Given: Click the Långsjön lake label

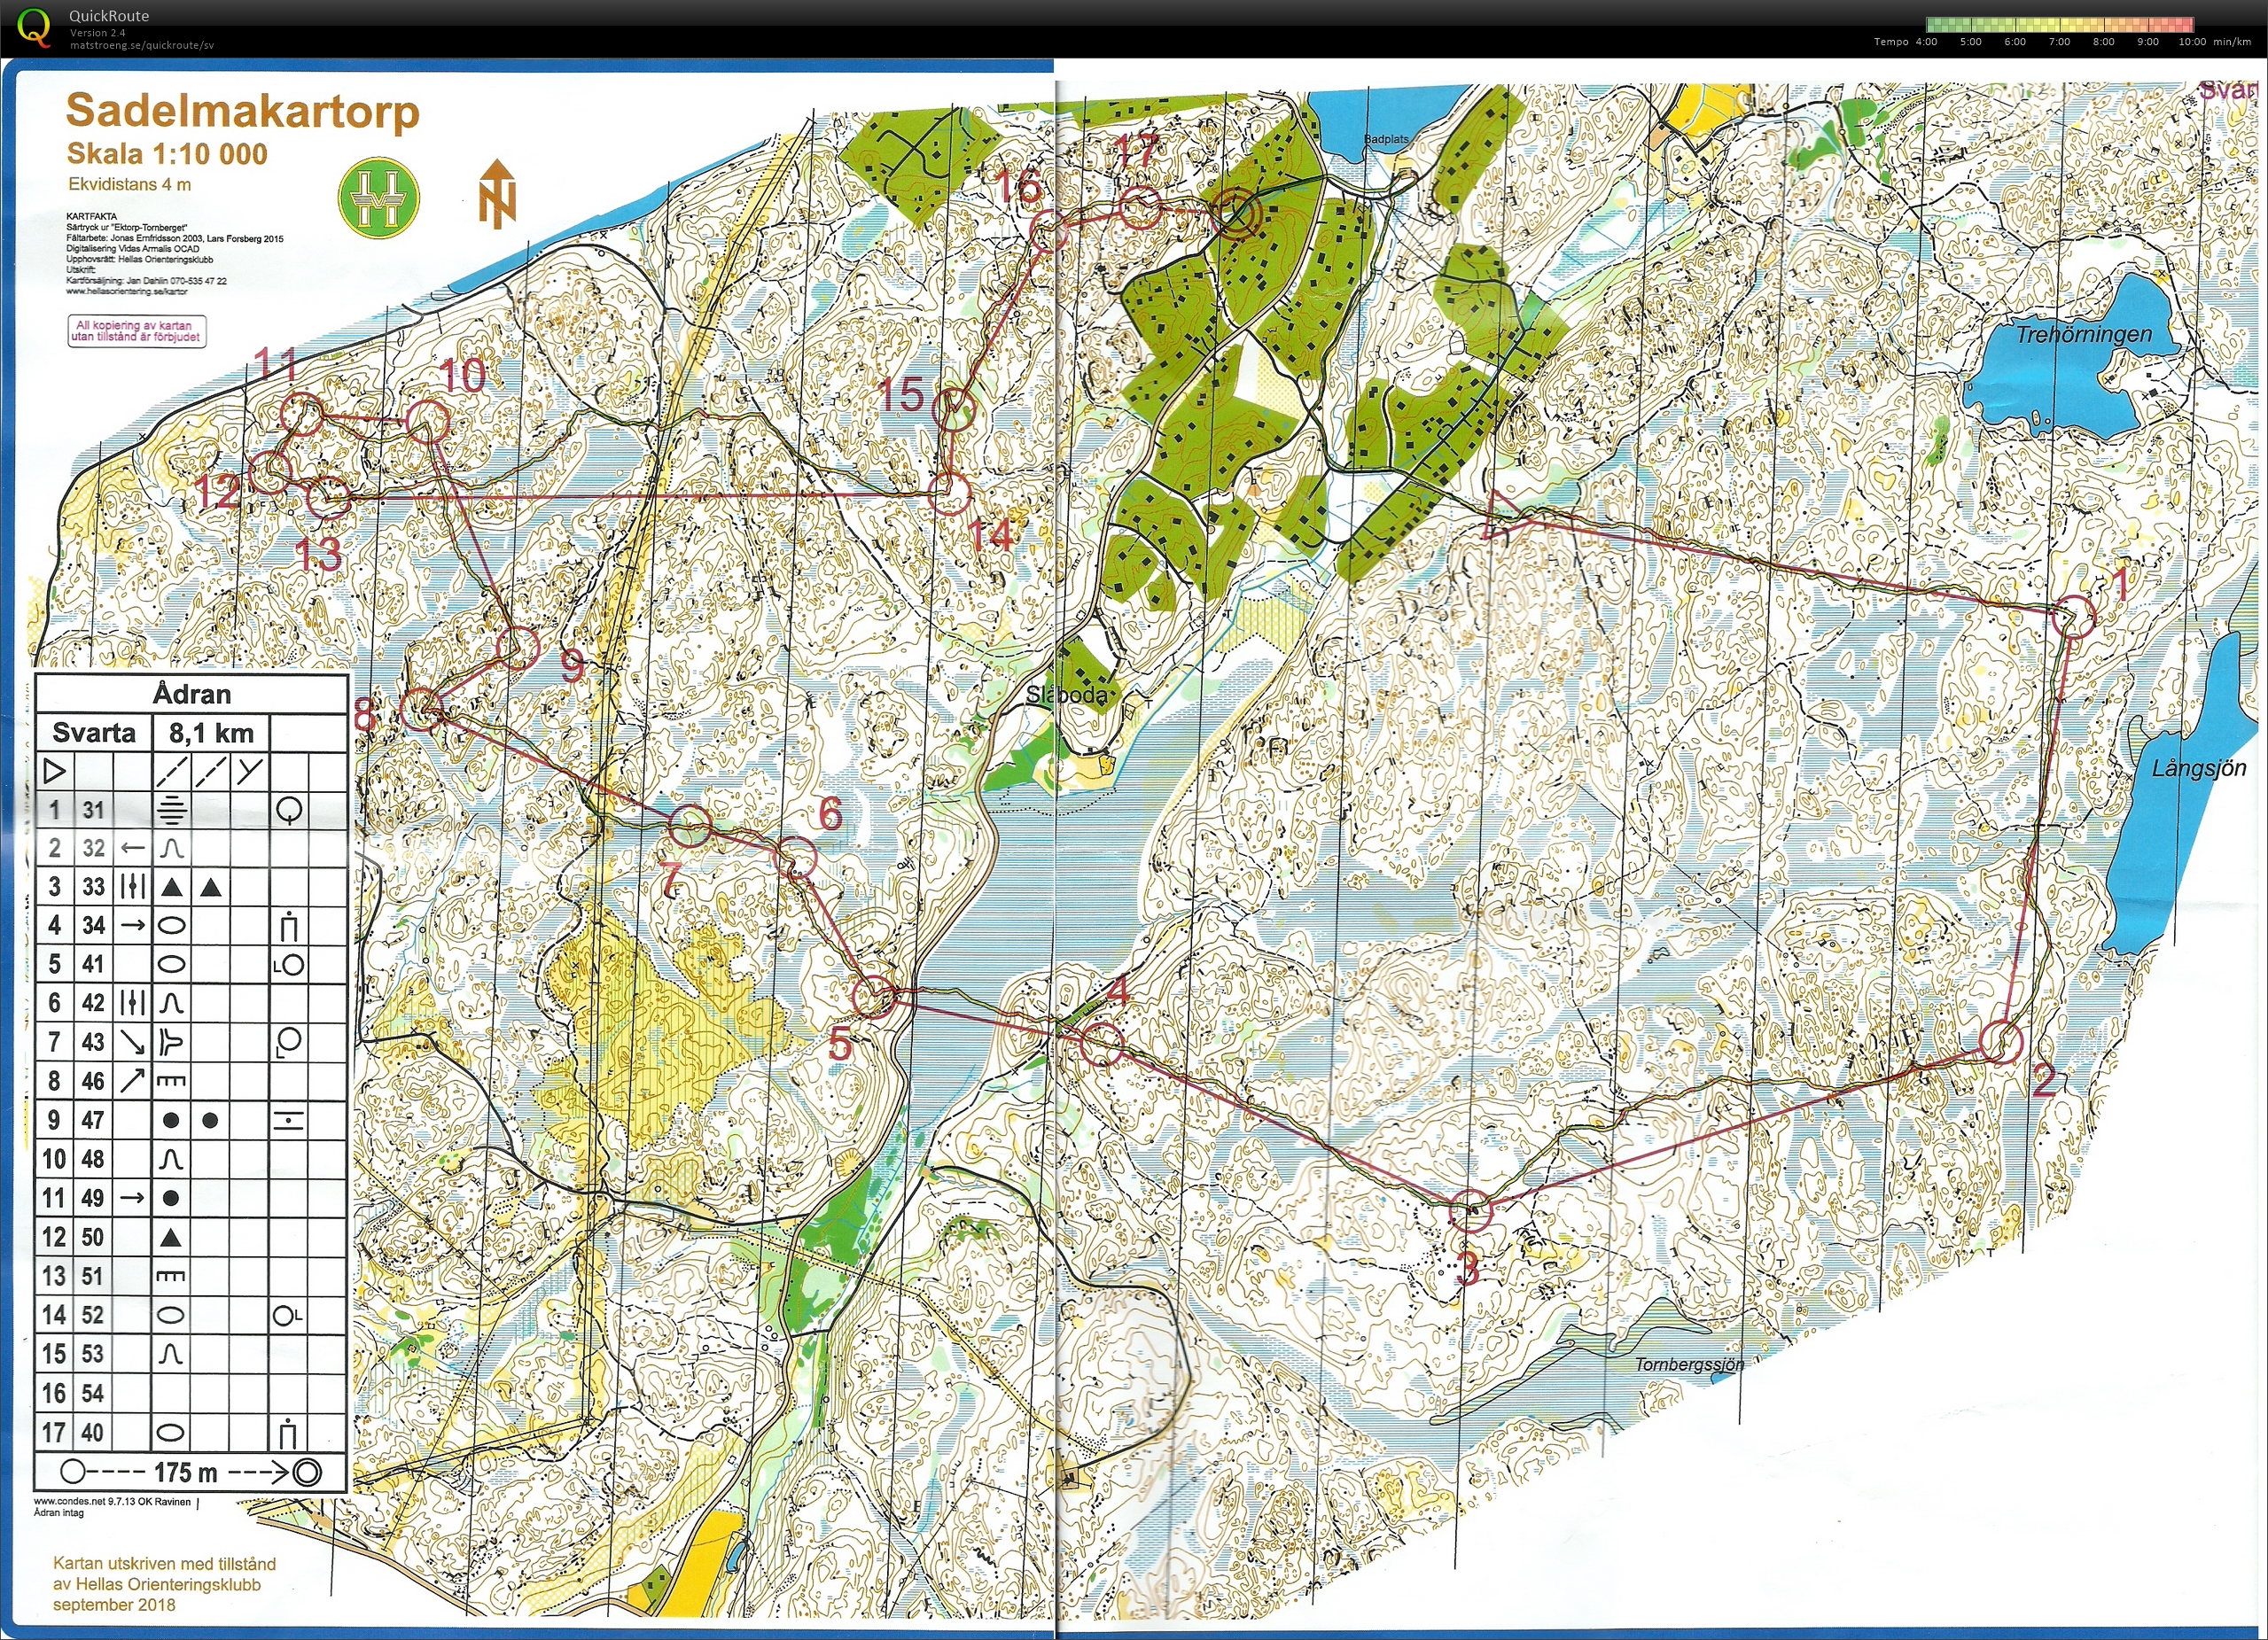Looking at the screenshot, I should 2199,768.
